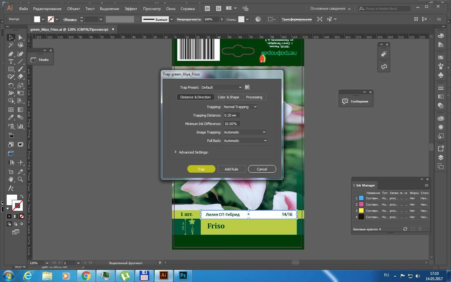Reset default fill and stroke

coord(8,209)
